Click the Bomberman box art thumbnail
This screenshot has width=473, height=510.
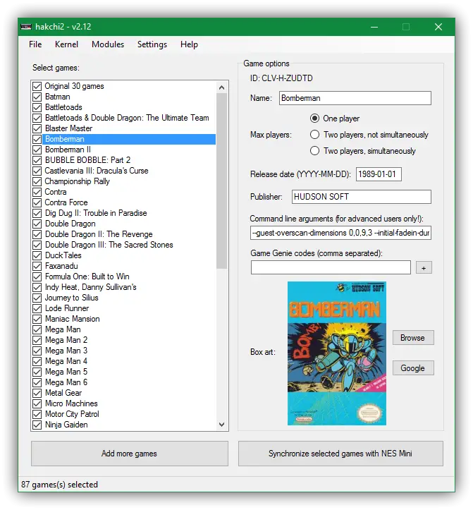337,353
